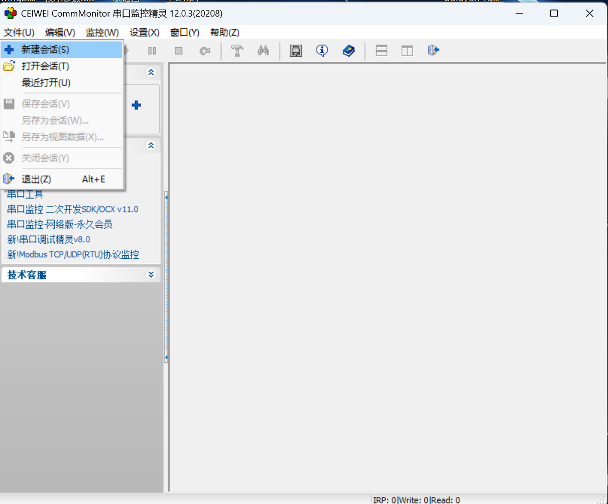Open 串口监控 二次开发SDK/OCX v11.0 link
608x504 pixels.
click(73, 210)
